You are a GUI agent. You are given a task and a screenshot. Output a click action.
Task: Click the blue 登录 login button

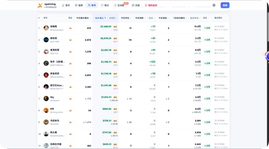tap(225, 5)
